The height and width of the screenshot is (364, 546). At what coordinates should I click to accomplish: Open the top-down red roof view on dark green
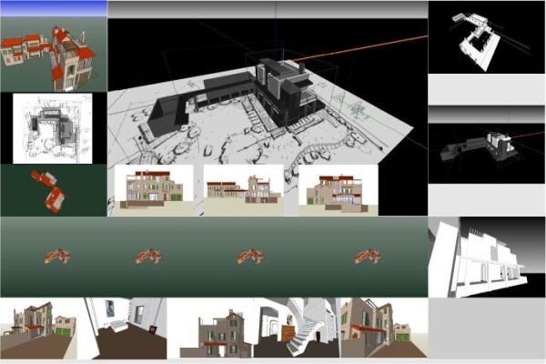pos(54,190)
